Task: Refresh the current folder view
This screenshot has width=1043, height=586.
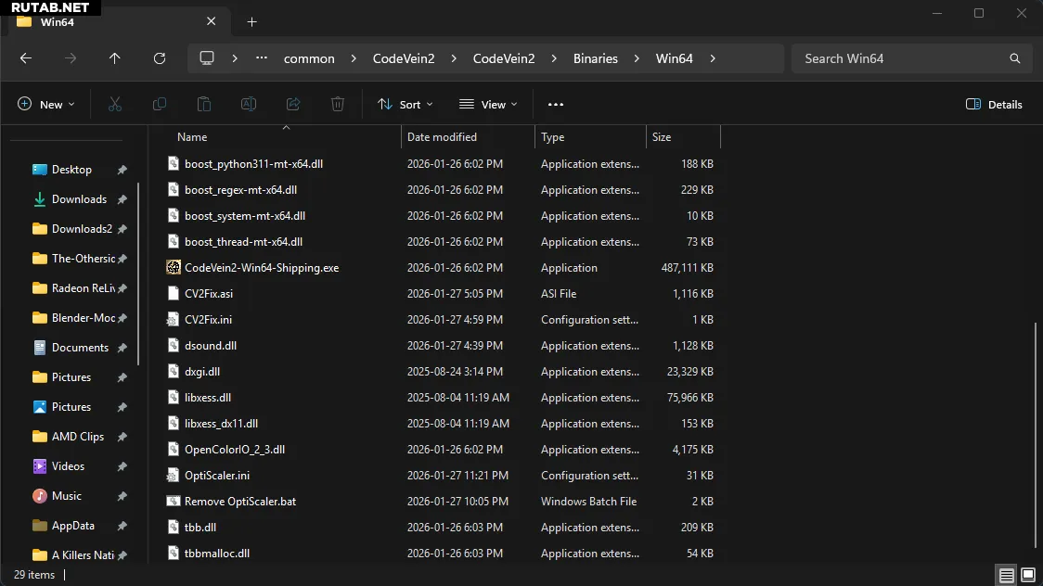Action: click(160, 58)
